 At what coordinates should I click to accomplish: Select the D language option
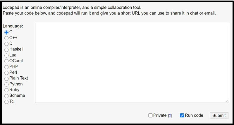(6, 44)
